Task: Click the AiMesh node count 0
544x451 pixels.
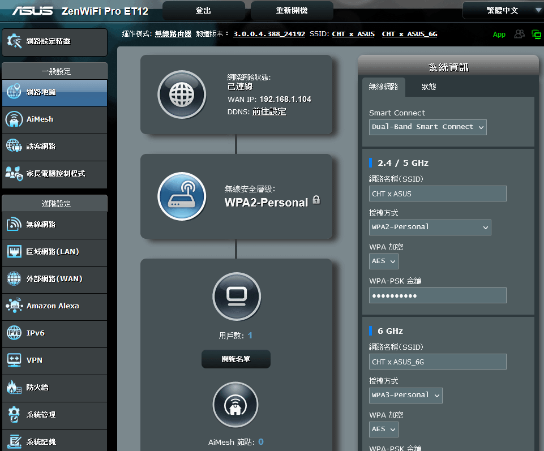Action: (261, 442)
